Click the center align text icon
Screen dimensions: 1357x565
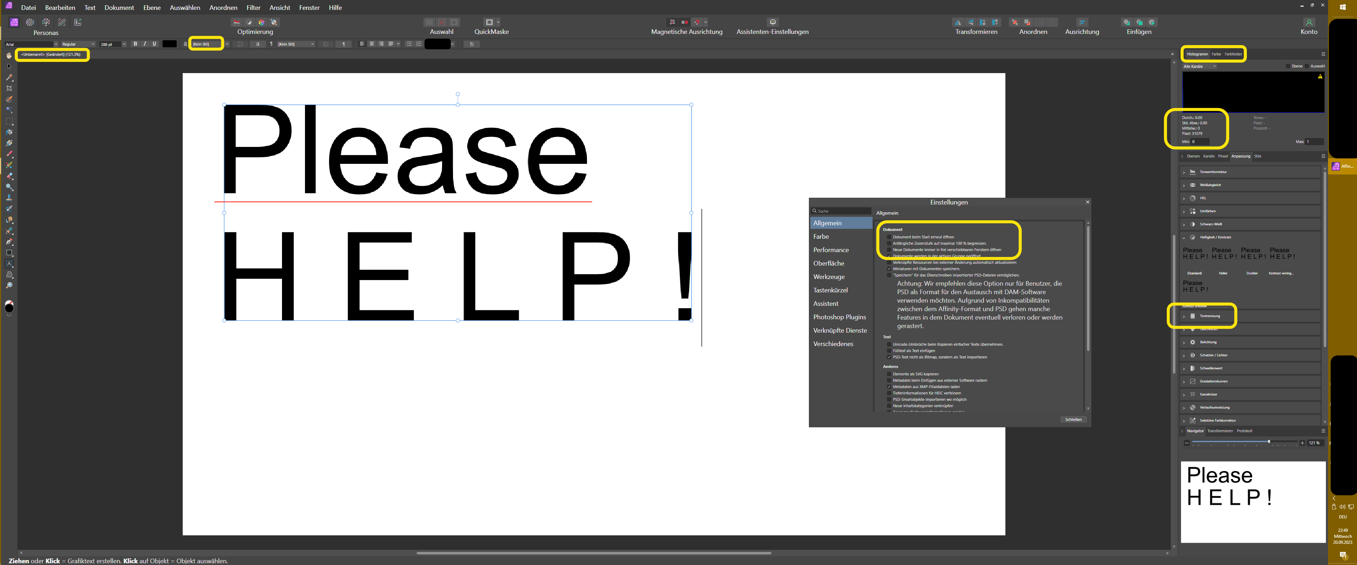point(371,44)
